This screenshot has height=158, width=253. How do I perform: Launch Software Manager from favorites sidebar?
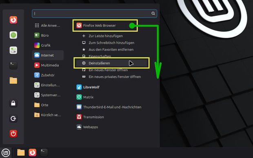click(x=13, y=35)
